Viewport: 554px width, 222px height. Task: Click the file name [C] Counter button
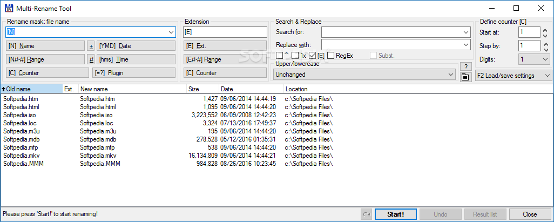[48, 73]
